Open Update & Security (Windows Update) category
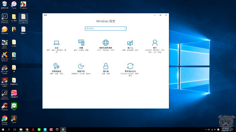This screenshot has width=236, height=132. [x=130, y=70]
